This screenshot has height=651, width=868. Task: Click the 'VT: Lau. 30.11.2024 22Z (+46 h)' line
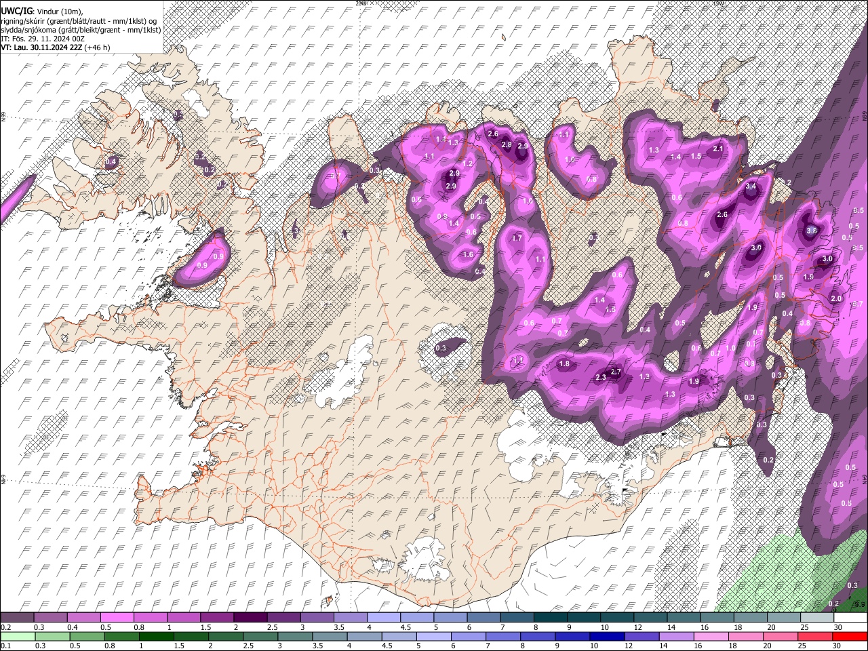(56, 47)
